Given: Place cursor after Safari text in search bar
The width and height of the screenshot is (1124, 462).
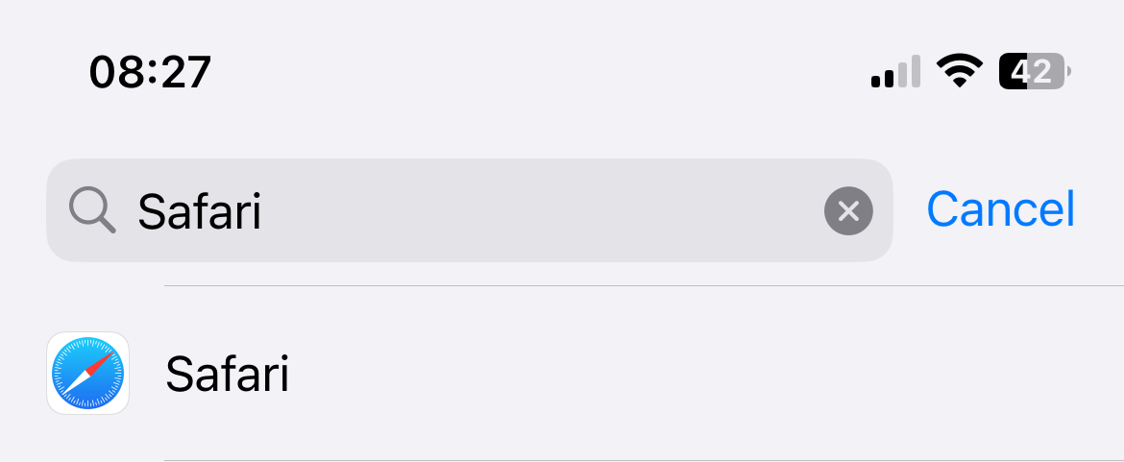Looking at the screenshot, I should tap(265, 210).
